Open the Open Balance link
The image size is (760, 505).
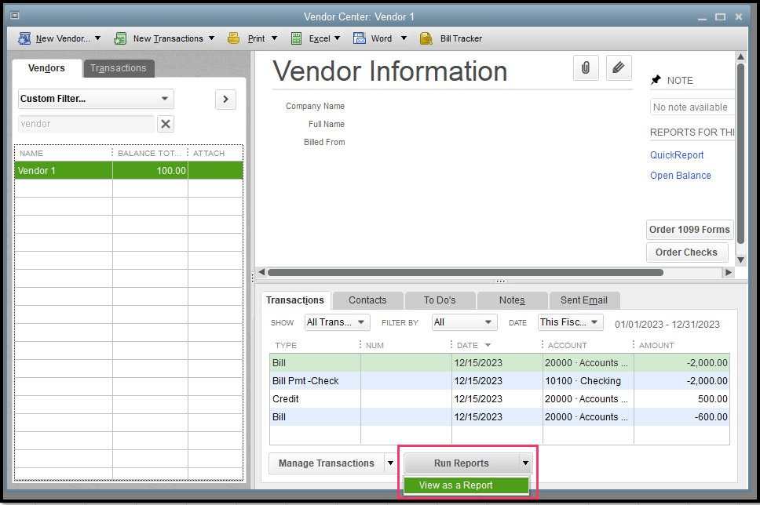pyautogui.click(x=680, y=176)
